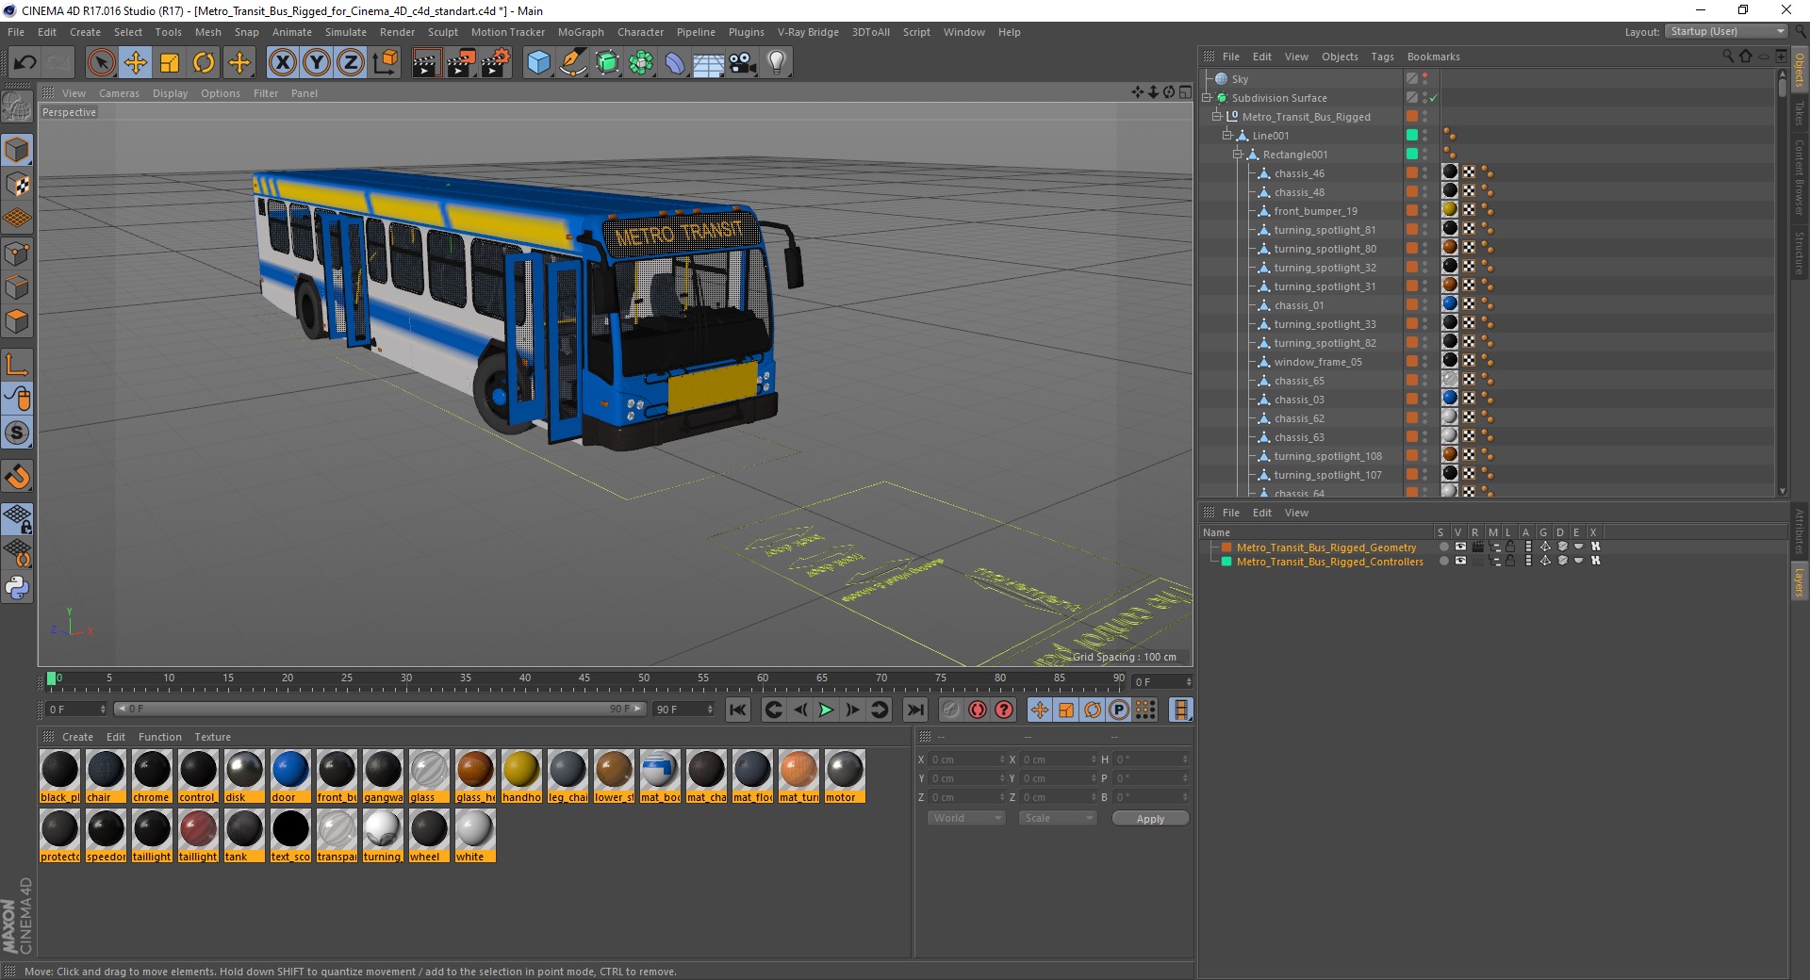Screen dimensions: 1810x980
Task: Select the Rotate tool
Action: point(204,63)
